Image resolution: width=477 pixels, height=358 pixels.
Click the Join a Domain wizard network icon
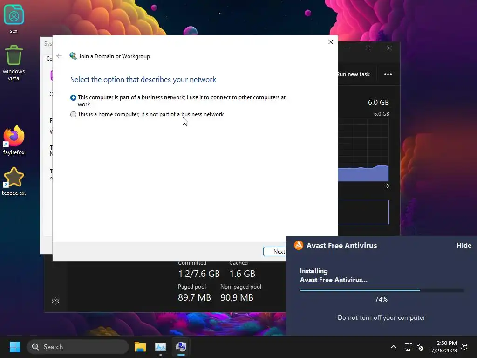[x=73, y=56]
